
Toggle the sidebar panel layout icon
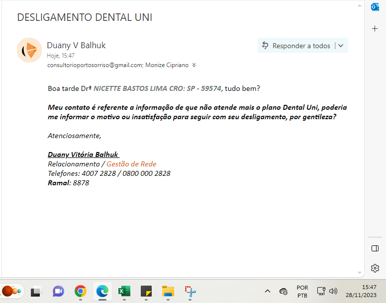tap(375, 248)
